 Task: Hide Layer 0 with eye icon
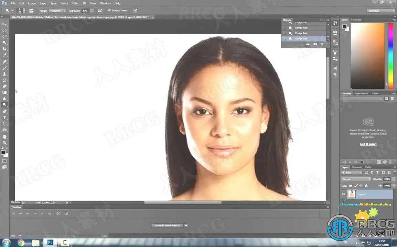tap(344, 194)
